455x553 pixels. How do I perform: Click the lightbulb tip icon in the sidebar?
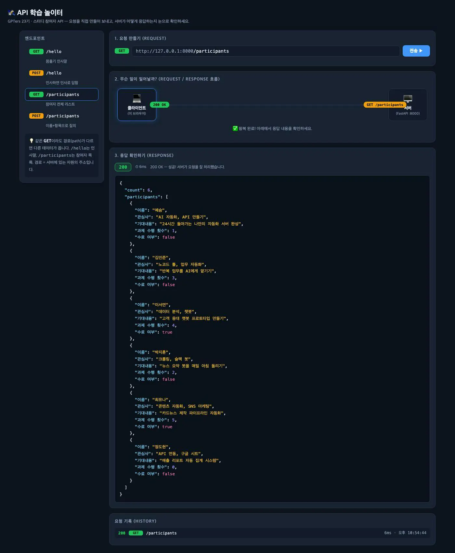click(x=31, y=141)
